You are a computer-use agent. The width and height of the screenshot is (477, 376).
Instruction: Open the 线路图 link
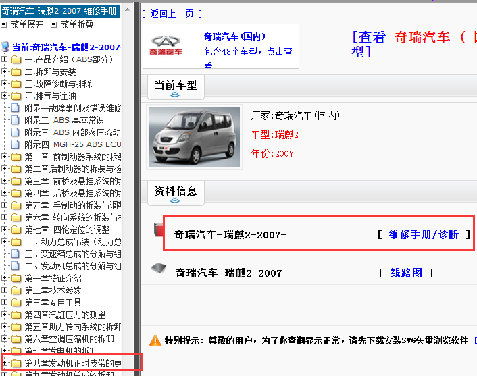(x=406, y=273)
